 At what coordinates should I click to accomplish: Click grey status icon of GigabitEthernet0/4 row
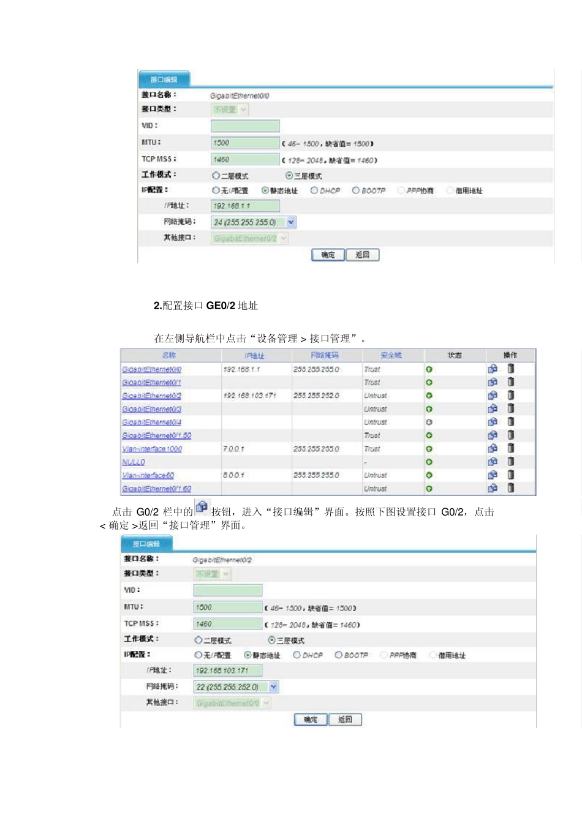pos(429,423)
